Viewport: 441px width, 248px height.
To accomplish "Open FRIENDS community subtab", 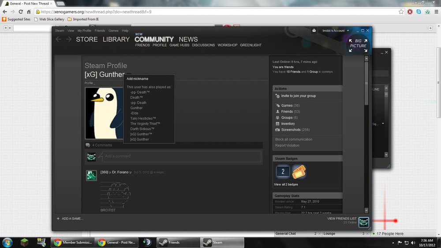I will tap(142, 45).
